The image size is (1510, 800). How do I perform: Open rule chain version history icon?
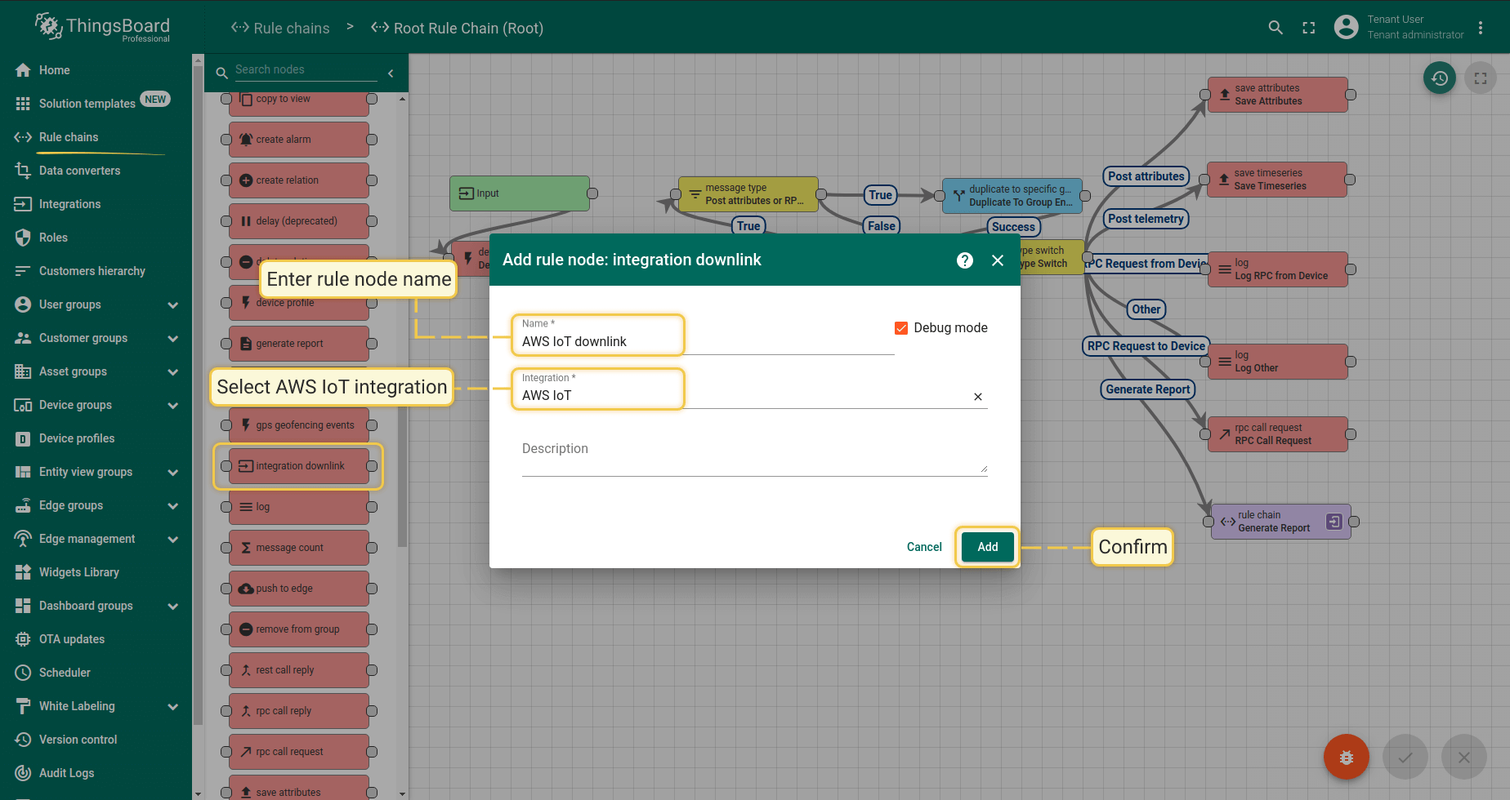(x=1440, y=78)
